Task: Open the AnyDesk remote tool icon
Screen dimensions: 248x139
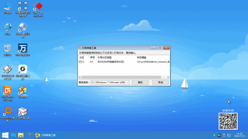Action: coord(38,7)
